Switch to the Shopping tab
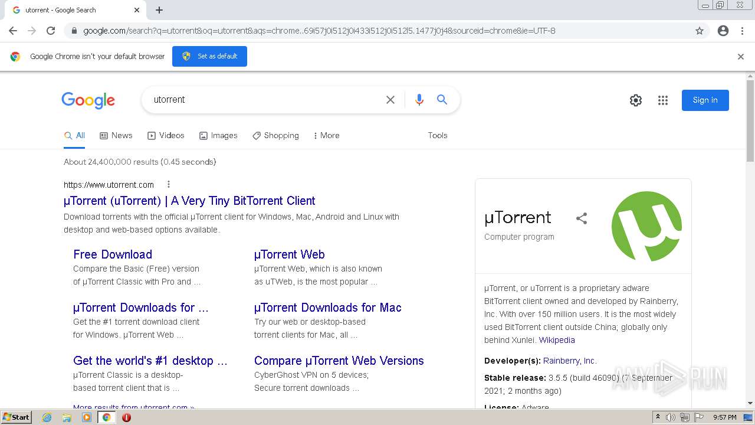This screenshot has width=755, height=425. click(x=275, y=136)
